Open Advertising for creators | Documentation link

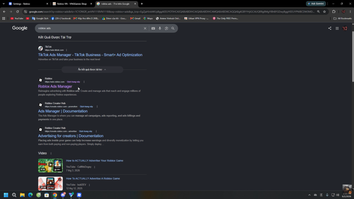71,136
